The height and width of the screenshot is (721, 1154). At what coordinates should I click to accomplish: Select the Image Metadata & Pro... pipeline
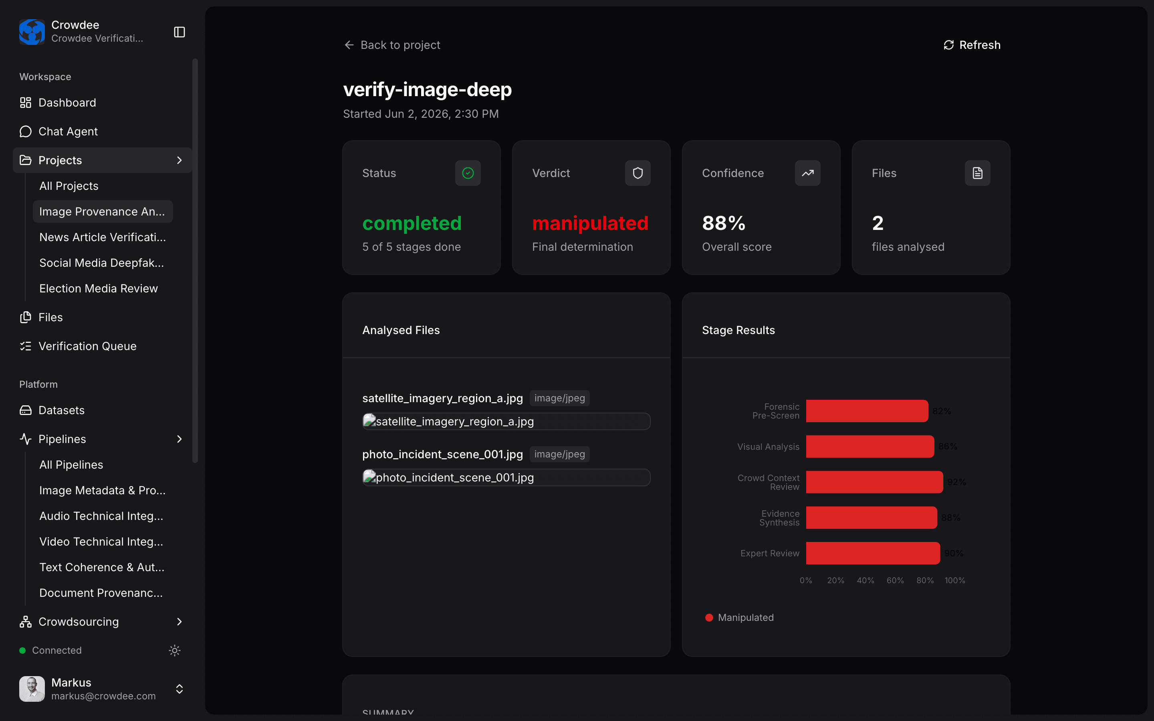point(103,490)
